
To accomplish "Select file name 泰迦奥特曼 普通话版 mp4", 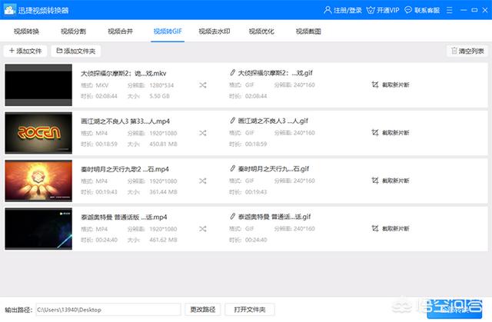I will (x=124, y=217).
